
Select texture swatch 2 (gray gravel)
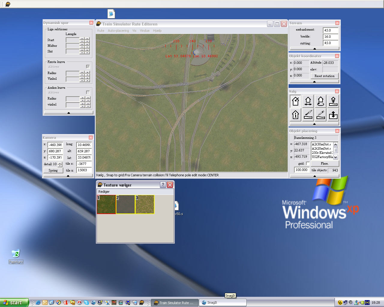pos(125,204)
